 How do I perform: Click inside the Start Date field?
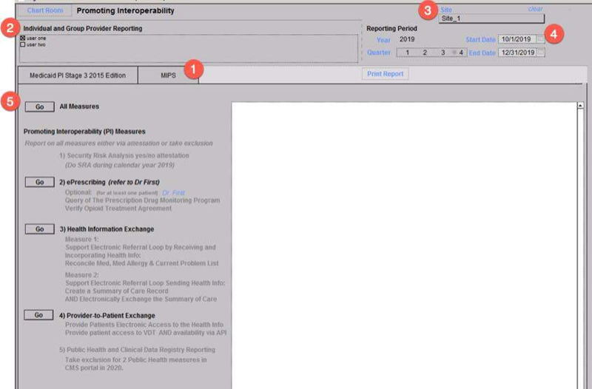516,38
